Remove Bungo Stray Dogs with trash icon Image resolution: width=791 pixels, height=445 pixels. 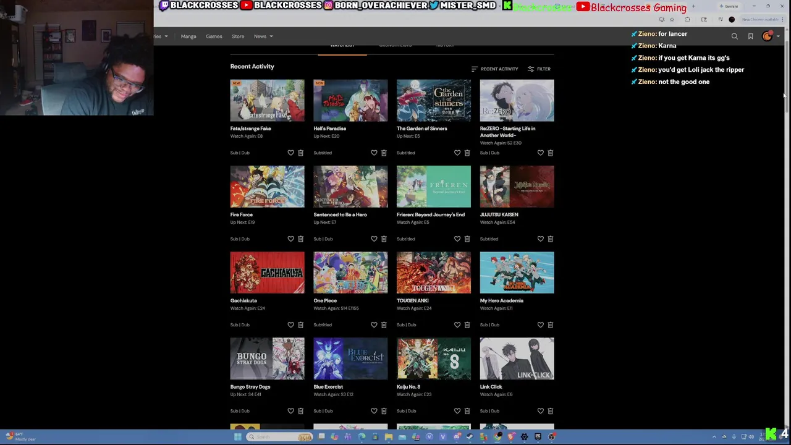click(x=300, y=411)
